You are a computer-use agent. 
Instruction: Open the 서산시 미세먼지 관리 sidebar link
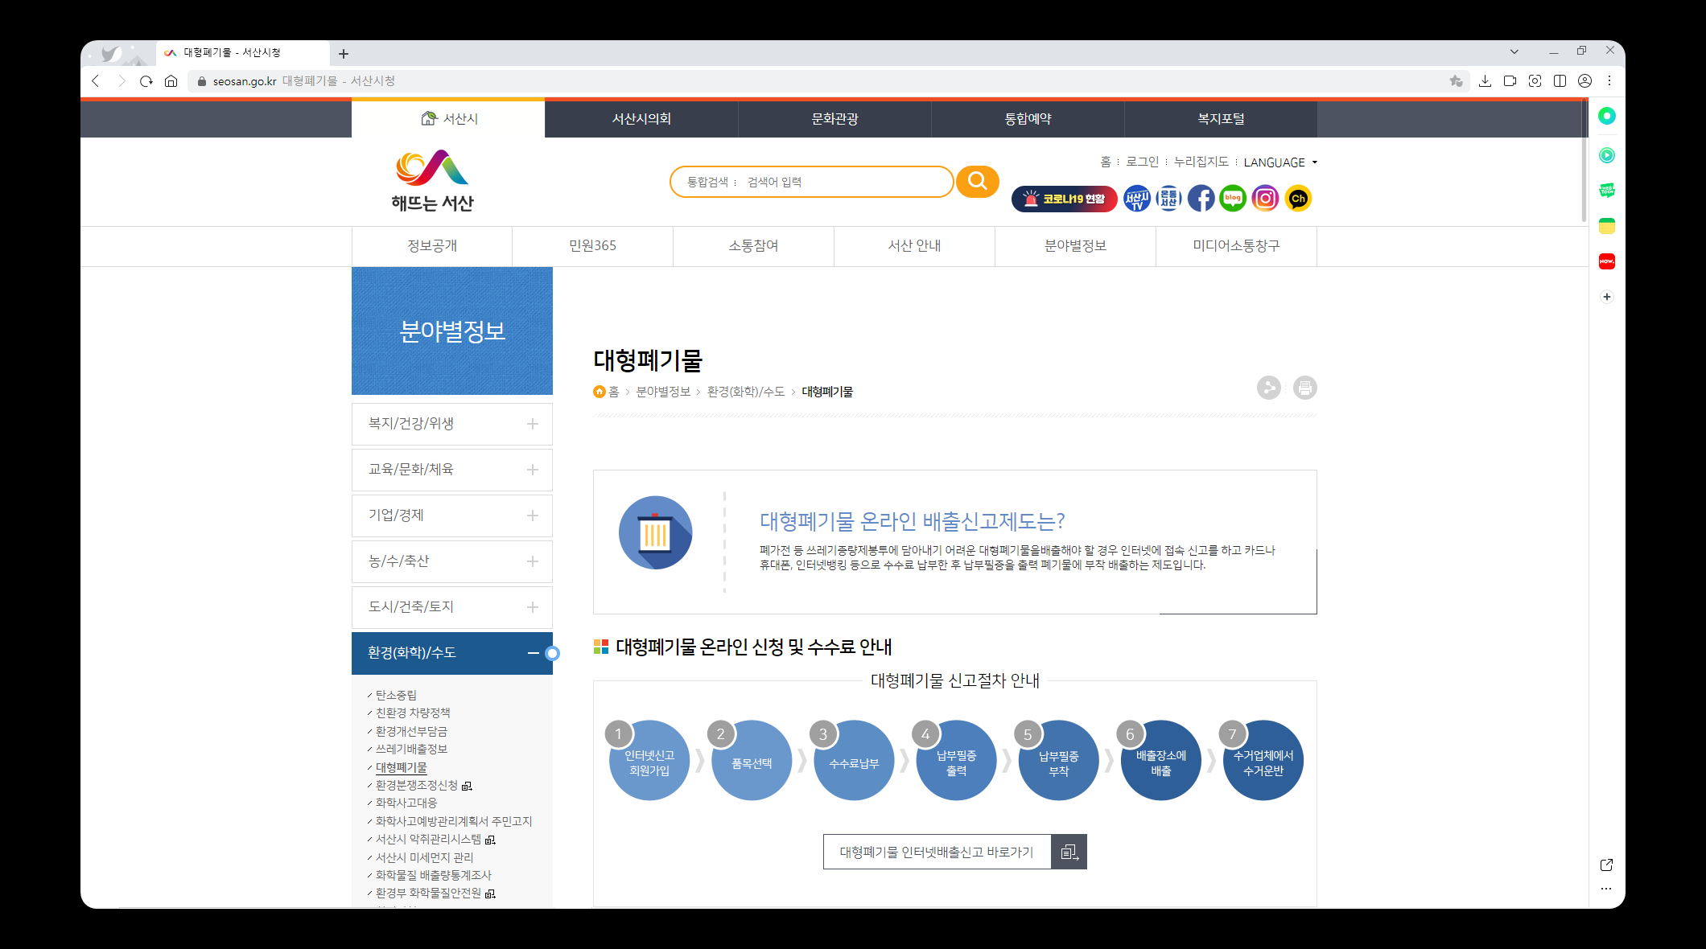[424, 857]
